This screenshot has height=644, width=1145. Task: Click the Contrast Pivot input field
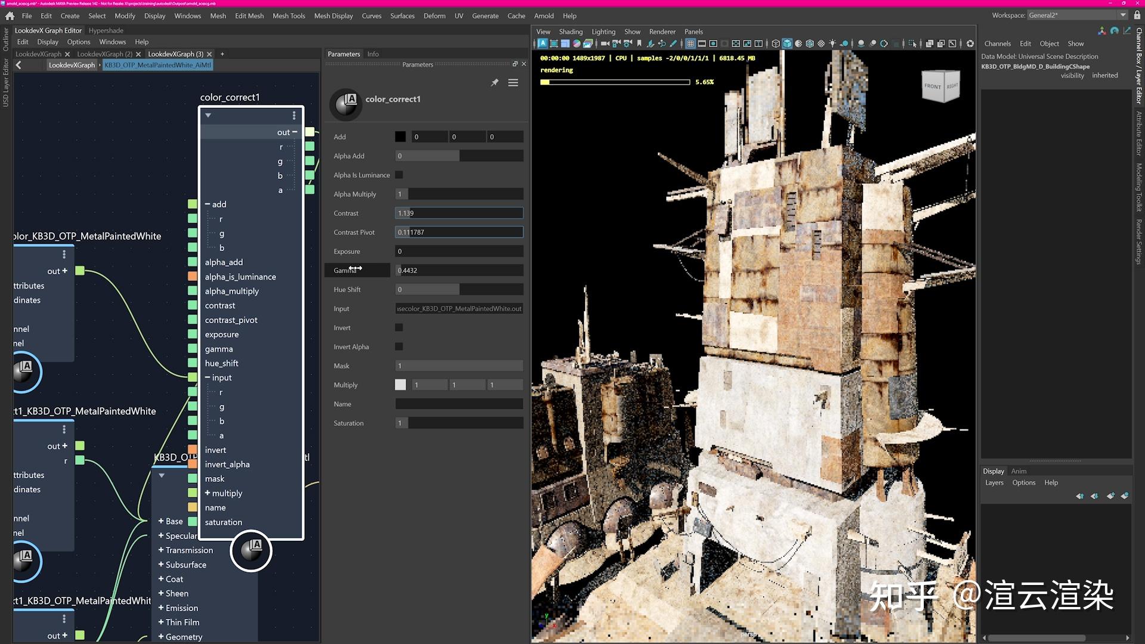459,232
